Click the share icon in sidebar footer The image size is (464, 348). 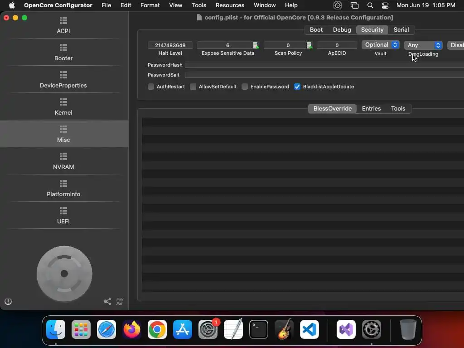click(x=107, y=301)
